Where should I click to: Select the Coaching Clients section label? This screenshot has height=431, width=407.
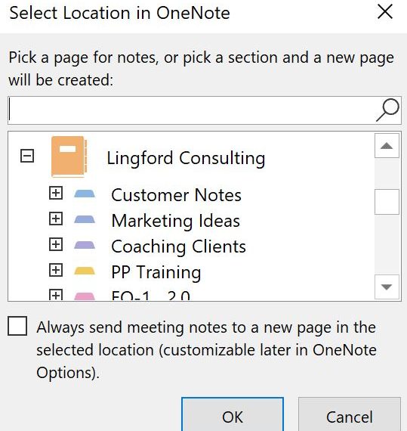click(178, 247)
